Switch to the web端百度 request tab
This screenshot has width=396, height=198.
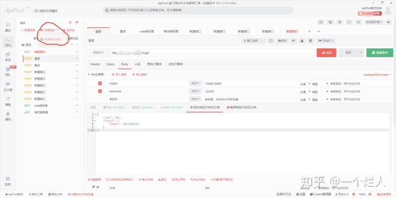tap(147, 31)
